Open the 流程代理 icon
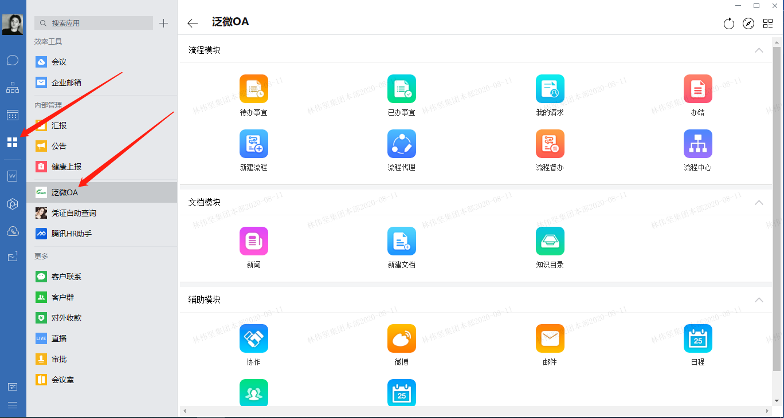 (x=402, y=144)
